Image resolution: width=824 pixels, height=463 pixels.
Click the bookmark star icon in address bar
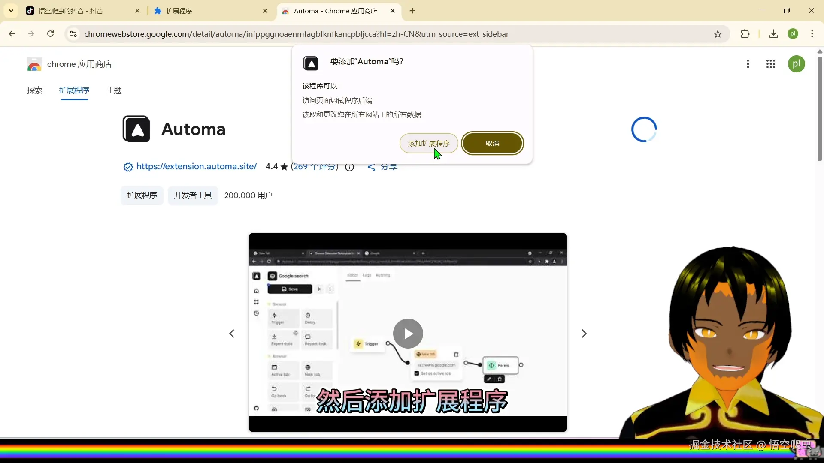(718, 34)
